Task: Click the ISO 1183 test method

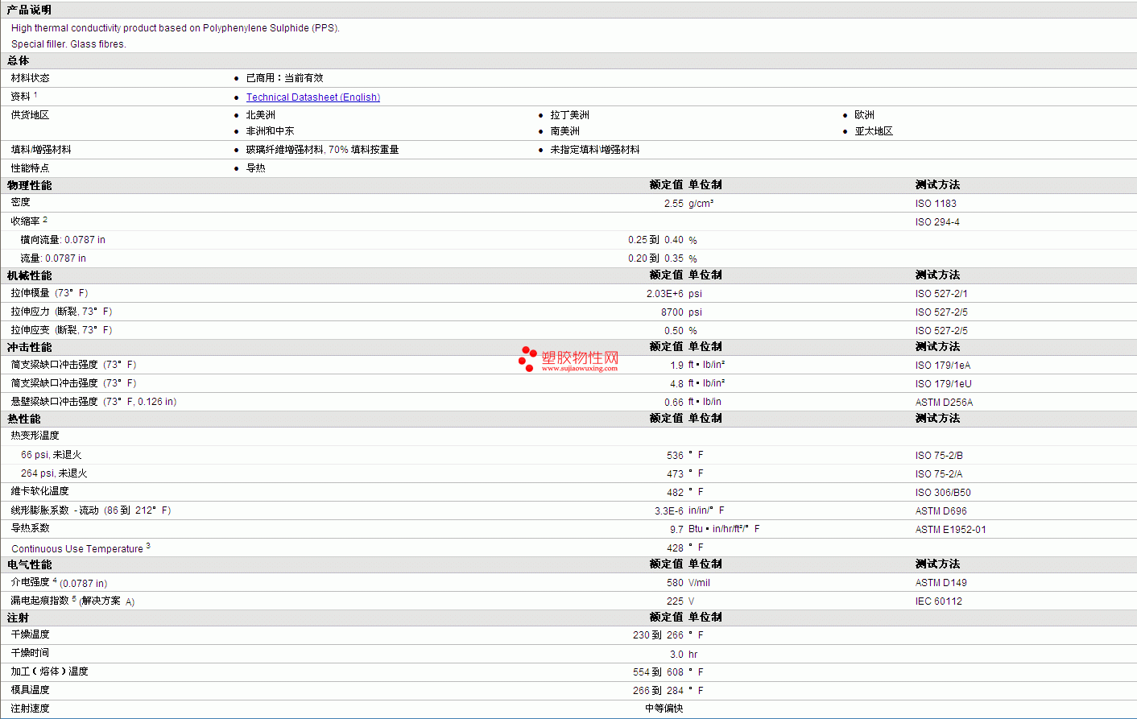Action: [936, 204]
